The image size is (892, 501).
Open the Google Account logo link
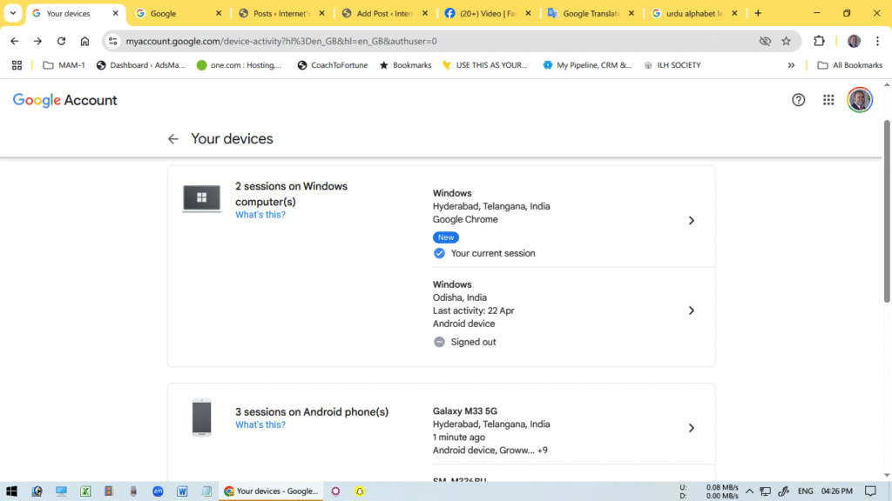(64, 100)
